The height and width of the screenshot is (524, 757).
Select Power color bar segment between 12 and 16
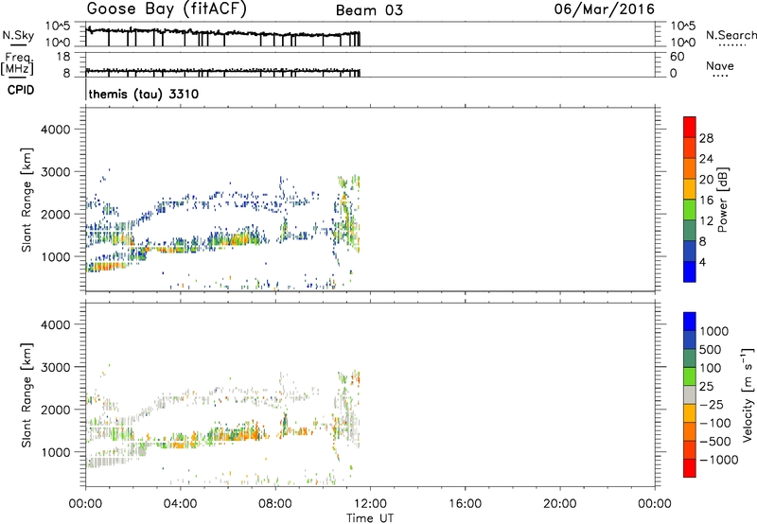tap(690, 209)
